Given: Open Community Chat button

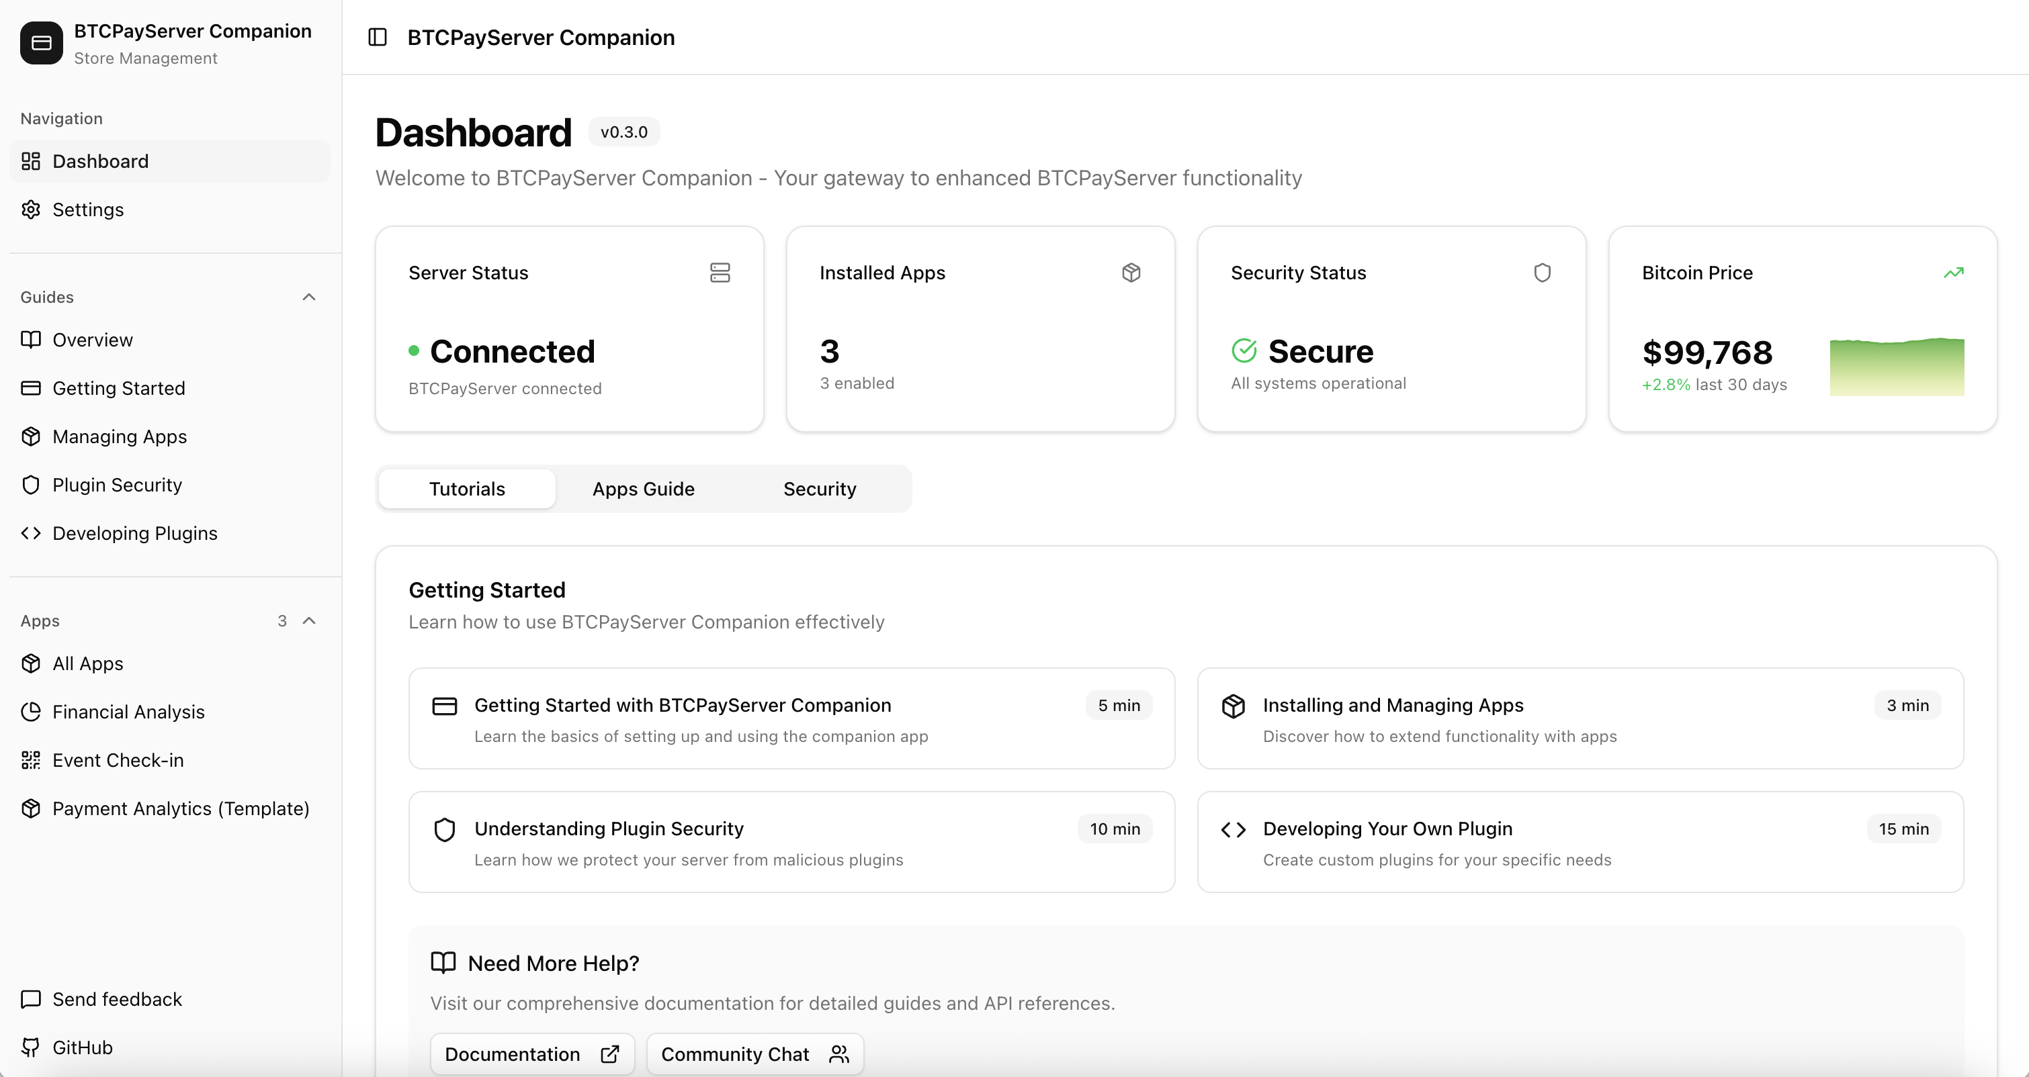Looking at the screenshot, I should pyautogui.click(x=754, y=1053).
